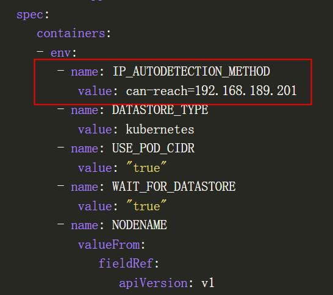This screenshot has width=333, height=295.
Task: Click the "true" value under USE_POD_CIDR
Action: (146, 168)
